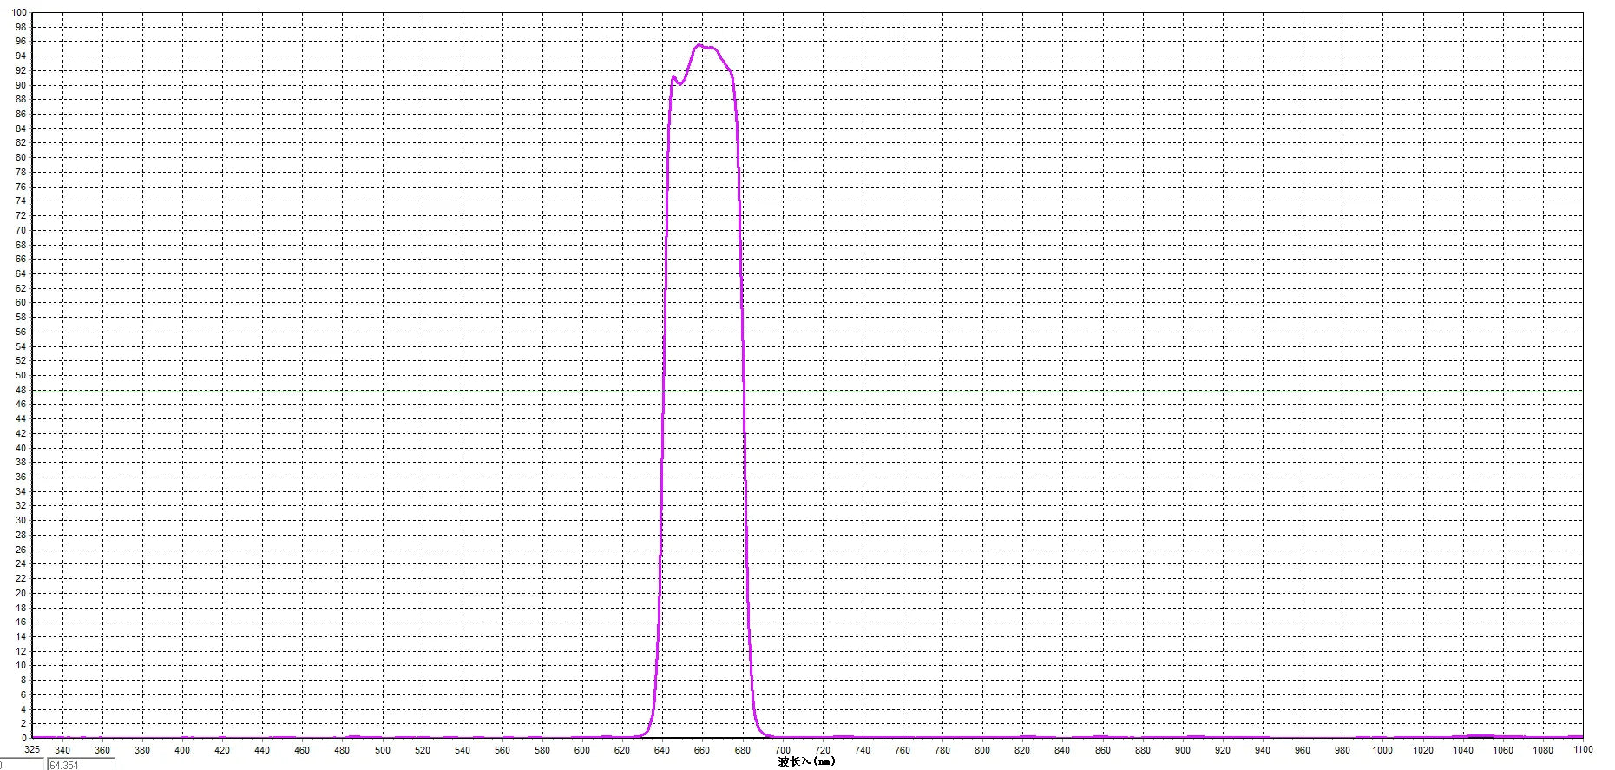Image resolution: width=1615 pixels, height=770 pixels.
Task: Click the 840 tick label on x-axis
Action: pyautogui.click(x=1062, y=750)
